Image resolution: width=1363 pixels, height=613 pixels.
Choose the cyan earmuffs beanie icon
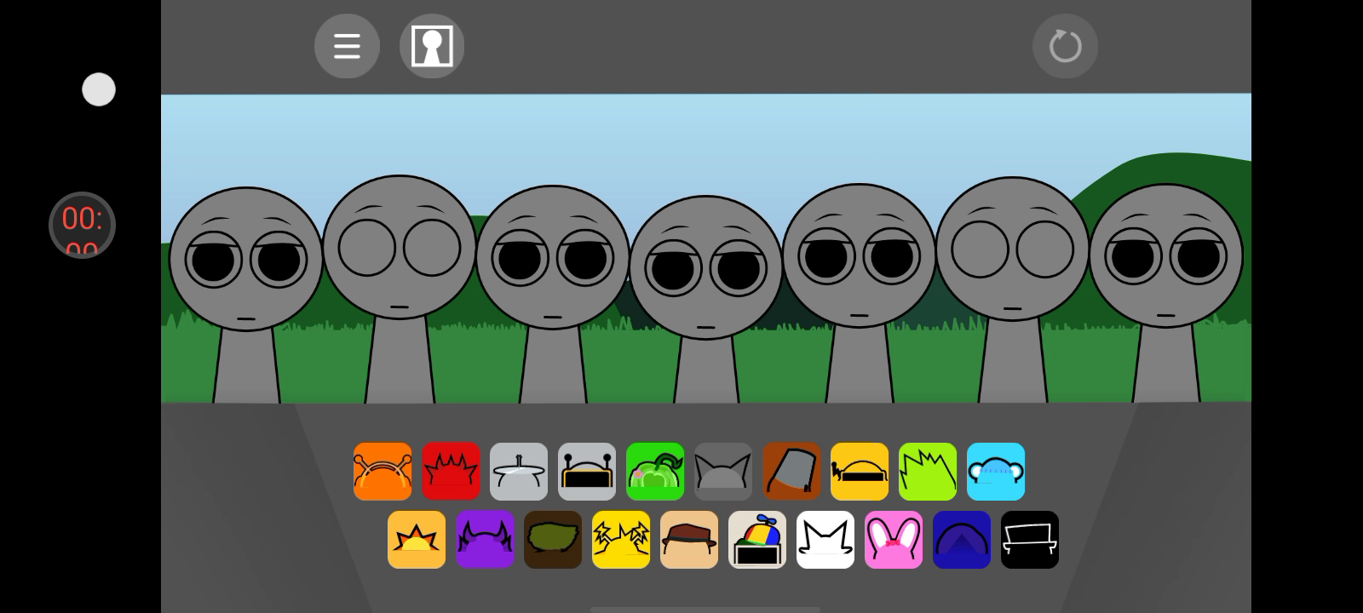coord(996,472)
